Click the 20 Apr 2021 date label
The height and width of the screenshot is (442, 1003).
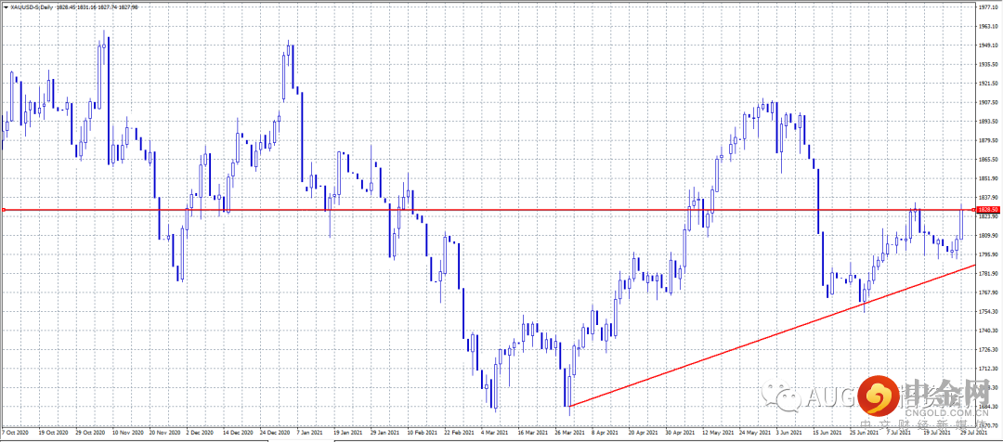(645, 433)
